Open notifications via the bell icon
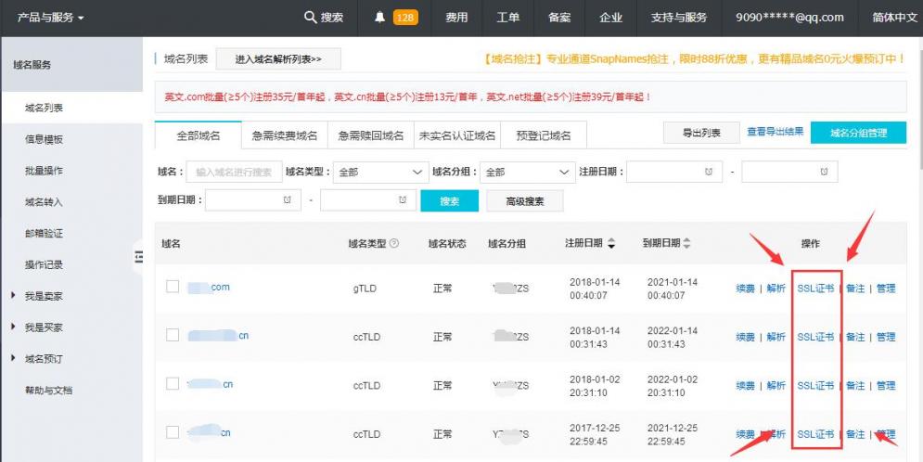This screenshot has height=462, width=923. pyautogui.click(x=380, y=18)
